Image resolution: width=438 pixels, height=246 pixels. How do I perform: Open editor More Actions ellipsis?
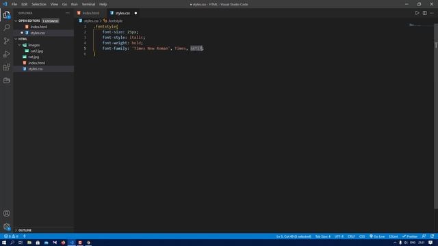click(432, 13)
